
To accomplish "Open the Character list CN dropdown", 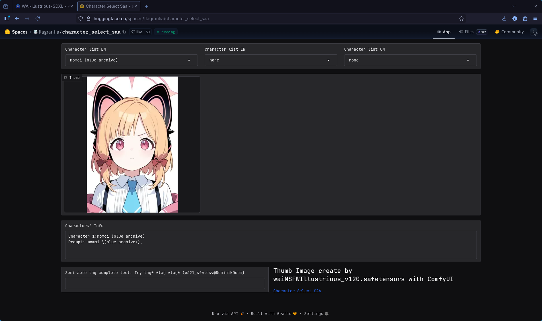I will tap(410, 60).
